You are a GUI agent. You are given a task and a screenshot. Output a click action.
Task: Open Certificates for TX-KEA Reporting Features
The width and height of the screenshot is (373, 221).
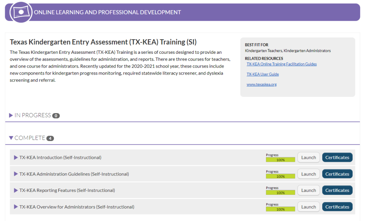point(337,190)
